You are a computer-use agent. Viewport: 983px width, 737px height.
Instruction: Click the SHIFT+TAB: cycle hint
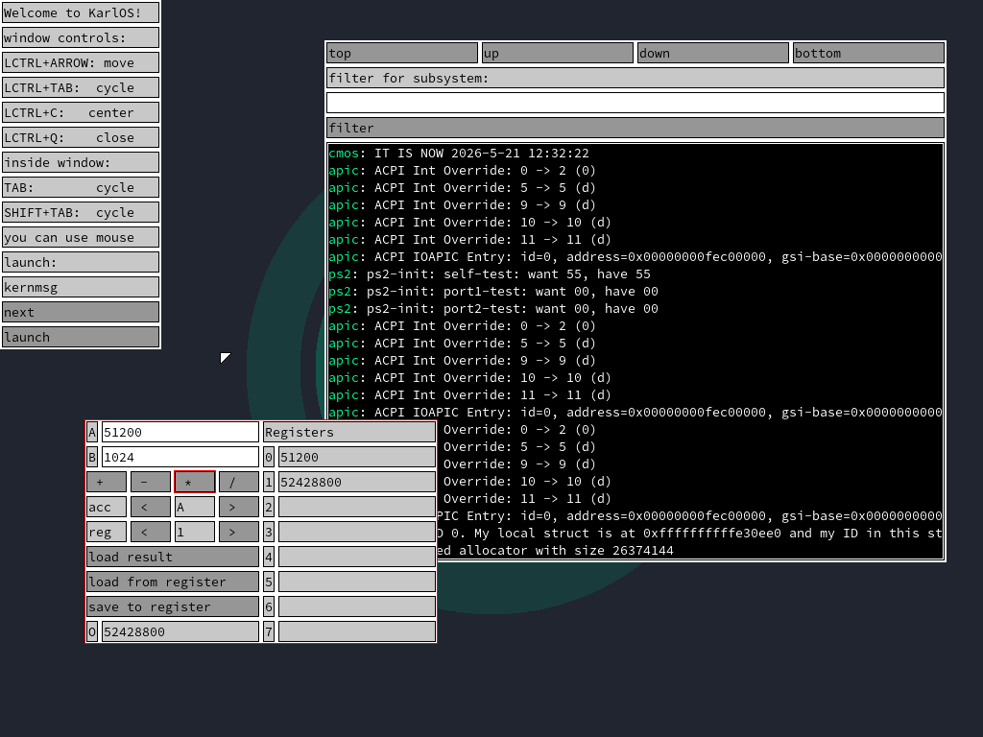point(81,212)
